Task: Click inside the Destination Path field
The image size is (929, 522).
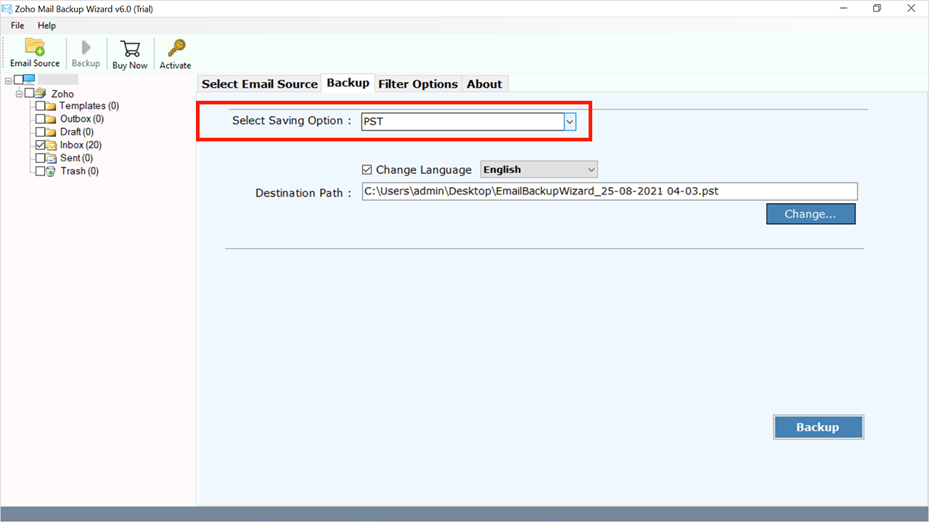Action: tap(610, 191)
